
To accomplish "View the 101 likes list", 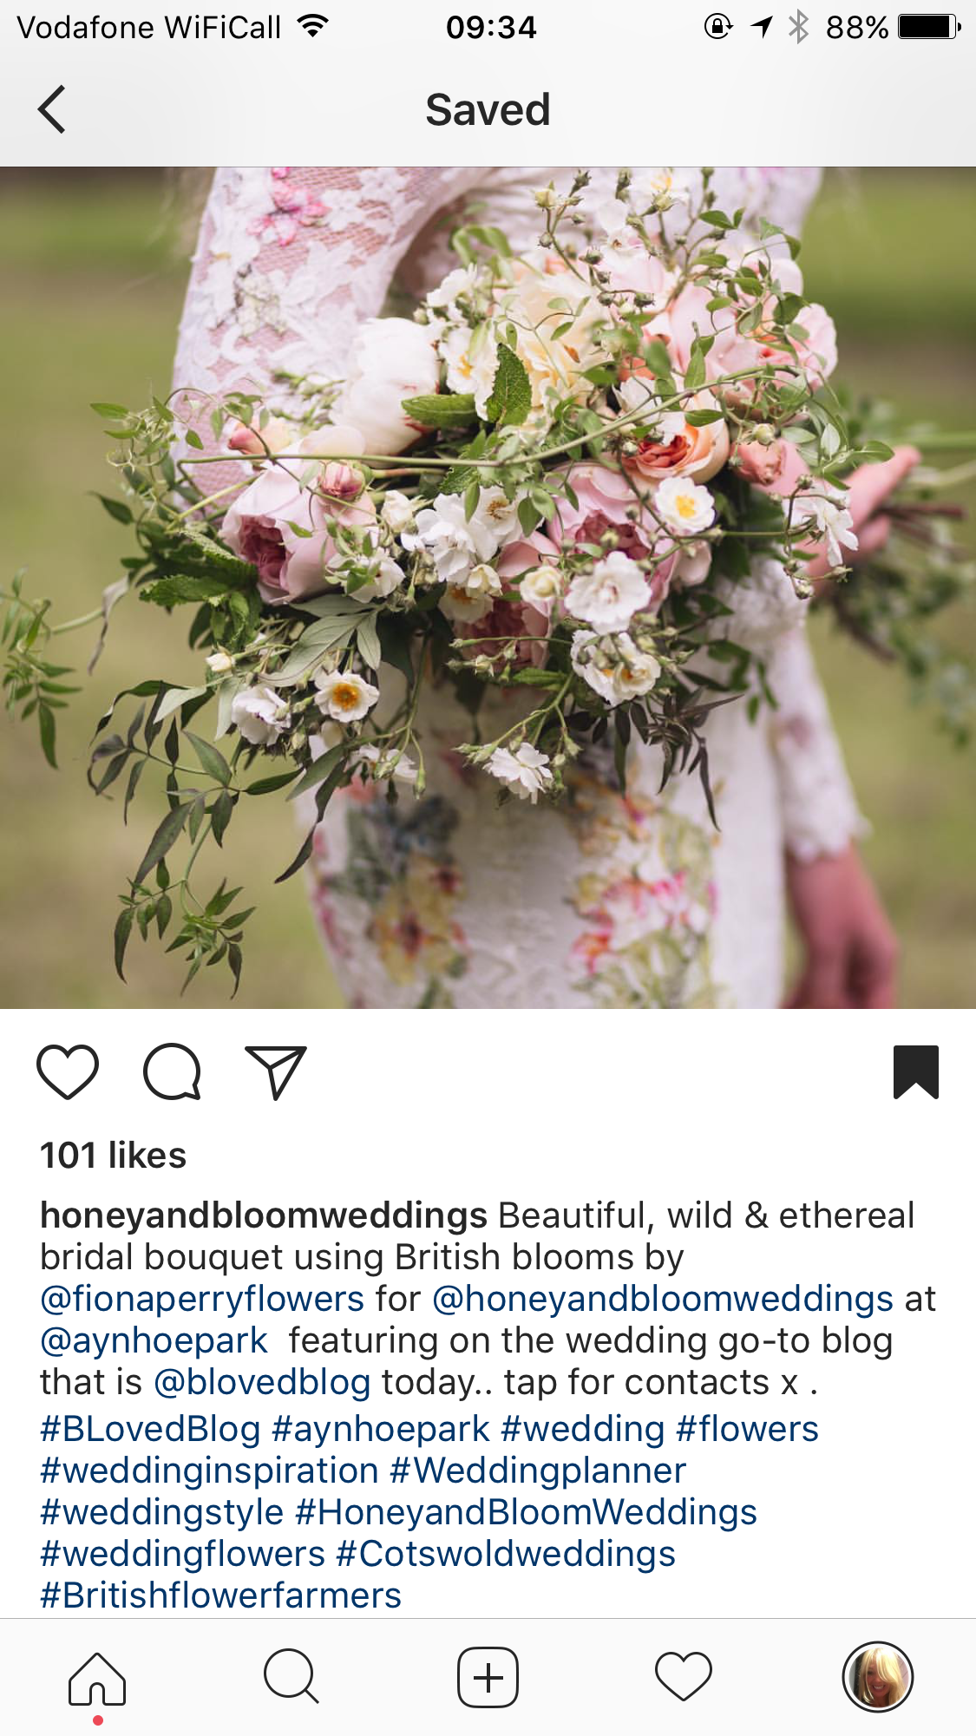I will pyautogui.click(x=114, y=1156).
